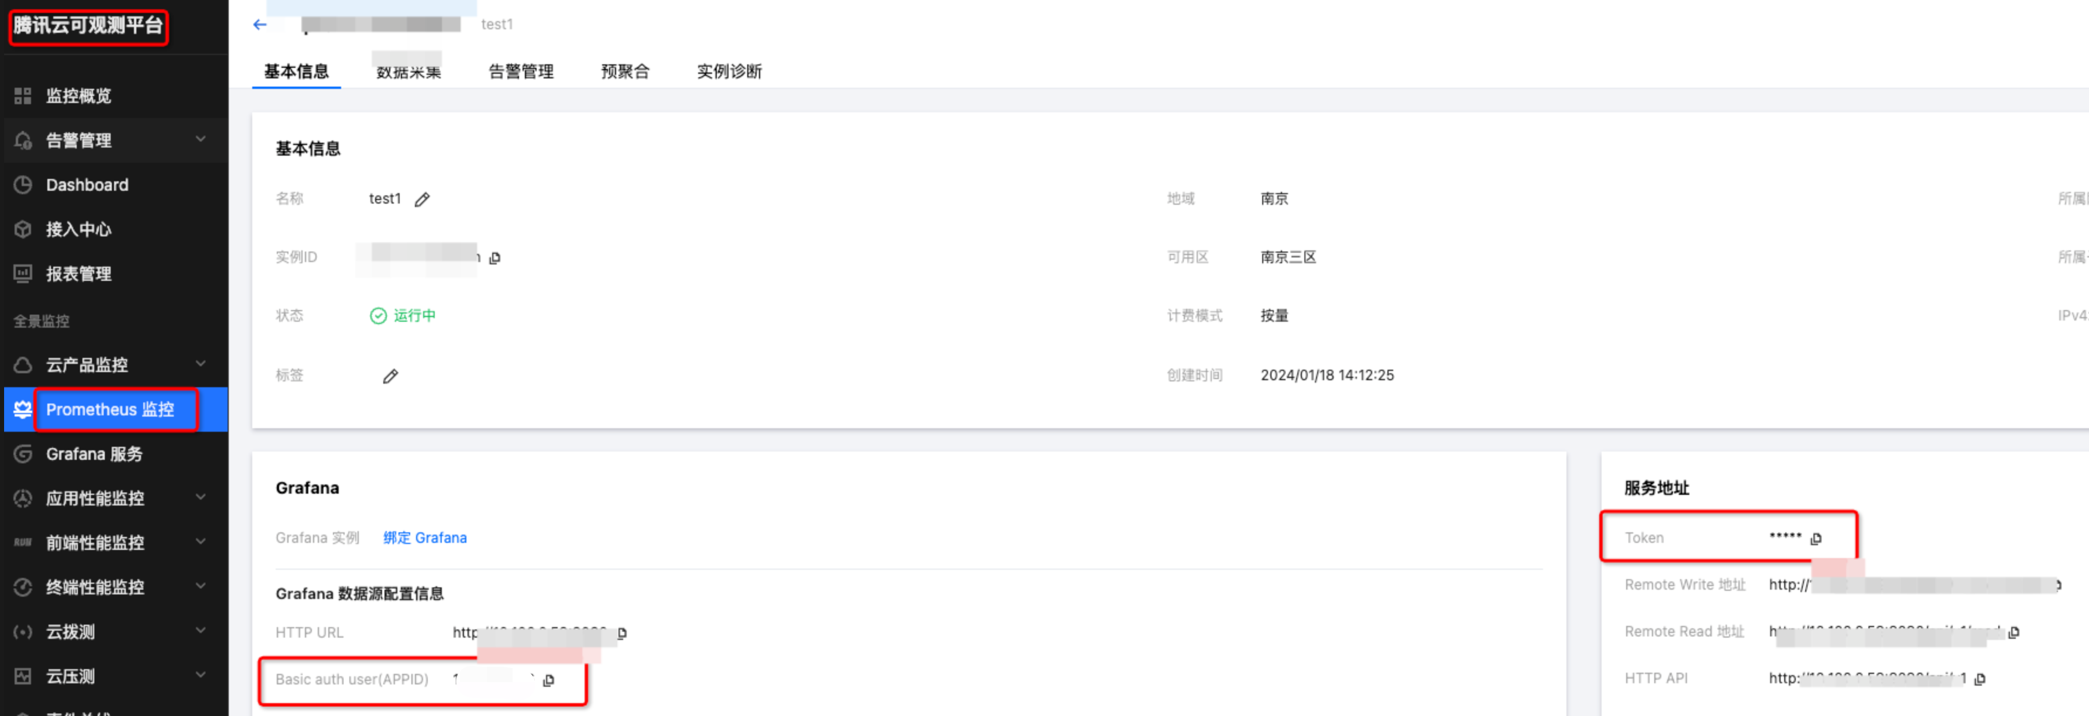Copy the Grafana HTTP URL
This screenshot has width=2089, height=716.
622,634
